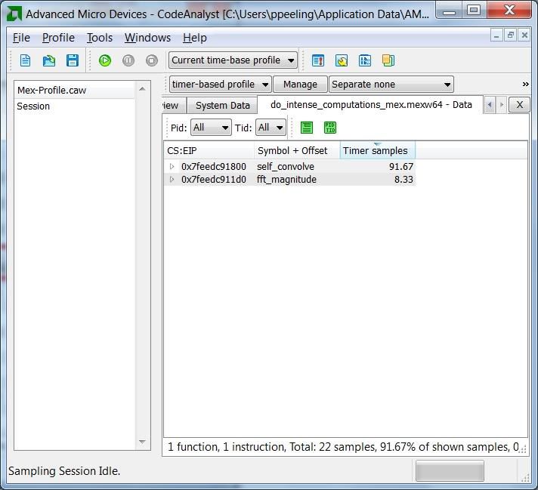
Task: Select Session in the project tree
Action: pos(33,106)
